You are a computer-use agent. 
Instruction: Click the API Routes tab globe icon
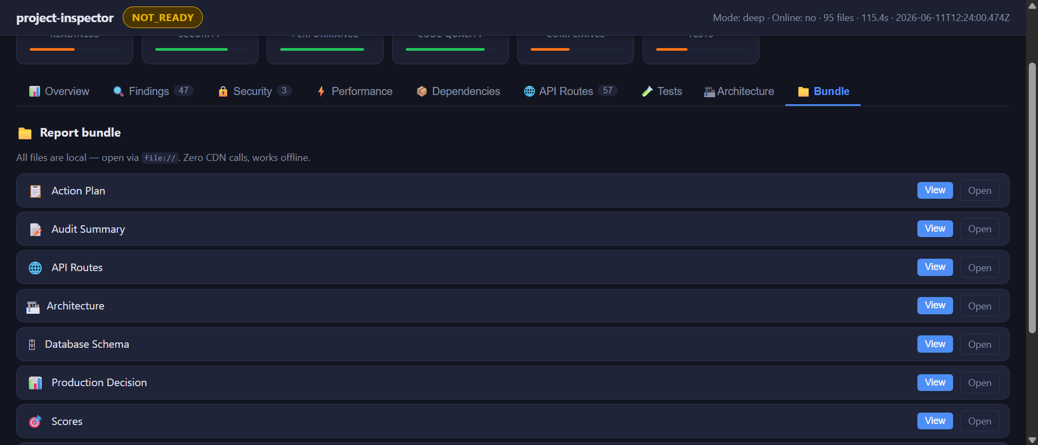[x=530, y=91]
